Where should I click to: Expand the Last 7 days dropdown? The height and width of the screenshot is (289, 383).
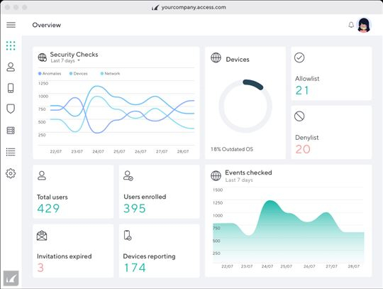pos(65,60)
